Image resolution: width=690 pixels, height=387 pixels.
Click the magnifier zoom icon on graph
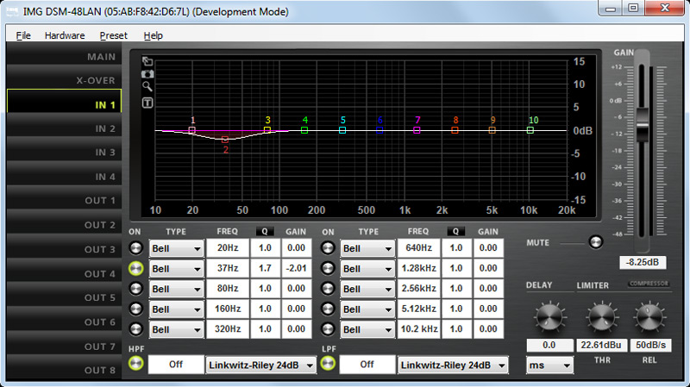click(x=147, y=87)
